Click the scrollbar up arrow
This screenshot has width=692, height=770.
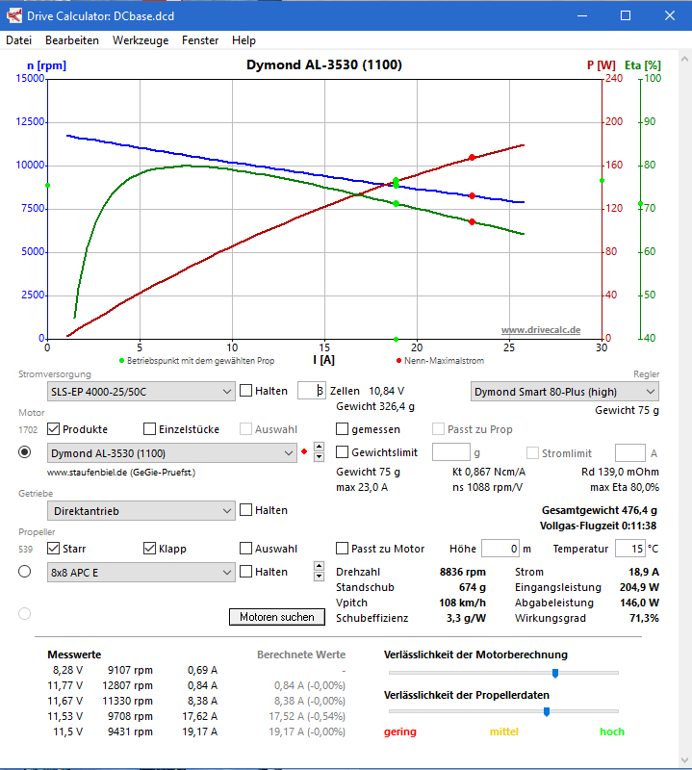click(x=685, y=59)
